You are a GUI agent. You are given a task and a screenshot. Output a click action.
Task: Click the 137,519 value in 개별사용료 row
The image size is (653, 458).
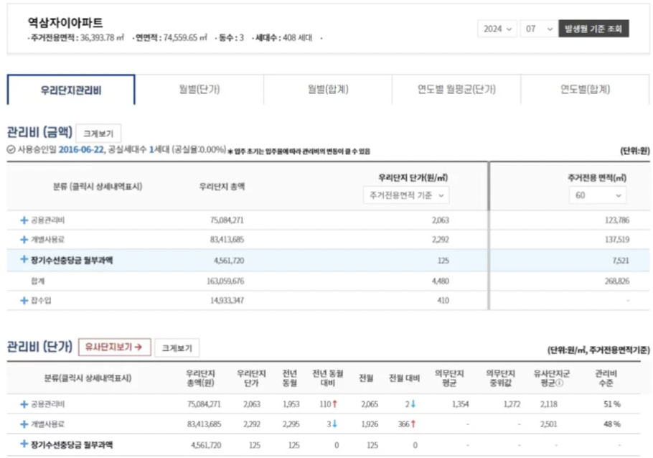click(617, 240)
